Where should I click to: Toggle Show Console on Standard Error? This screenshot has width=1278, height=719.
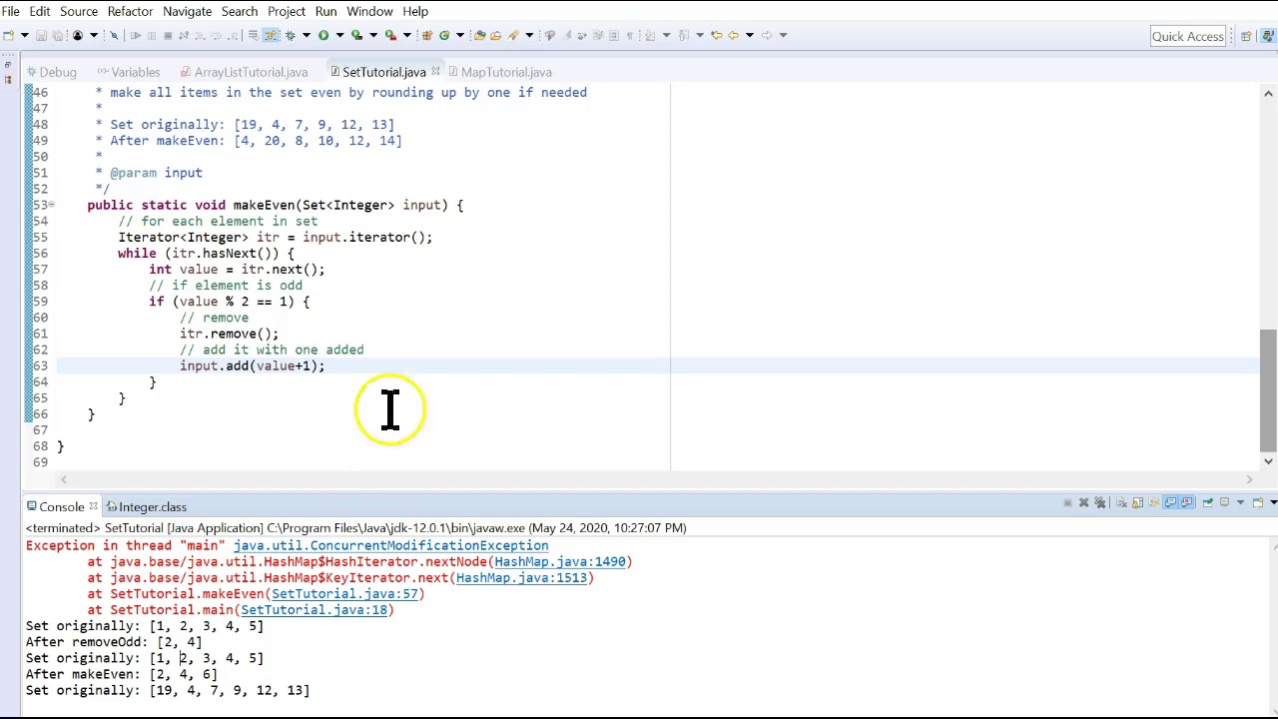pos(1186,502)
